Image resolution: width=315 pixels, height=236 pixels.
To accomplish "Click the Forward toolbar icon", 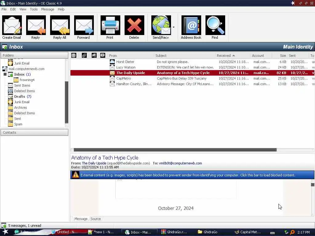I will (x=84, y=25).
